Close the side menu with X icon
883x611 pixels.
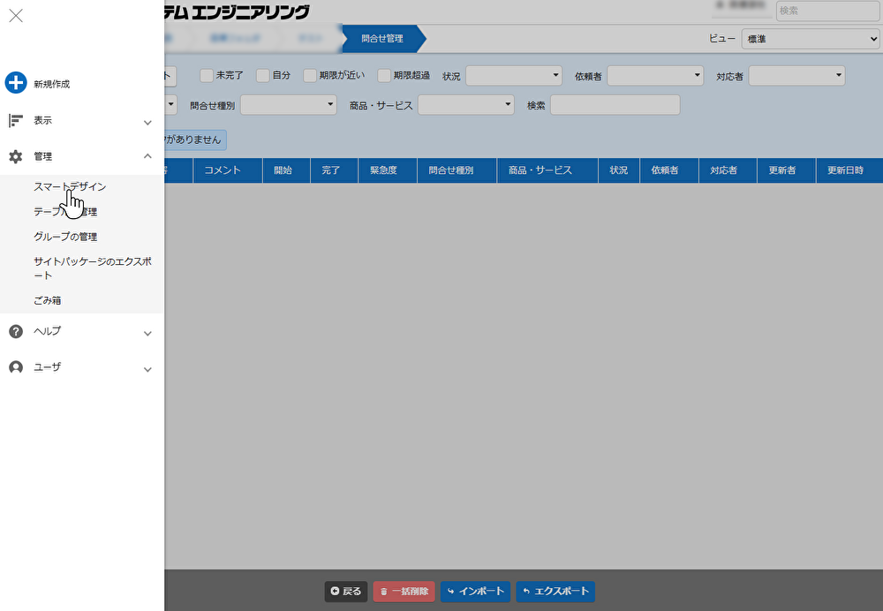click(16, 15)
